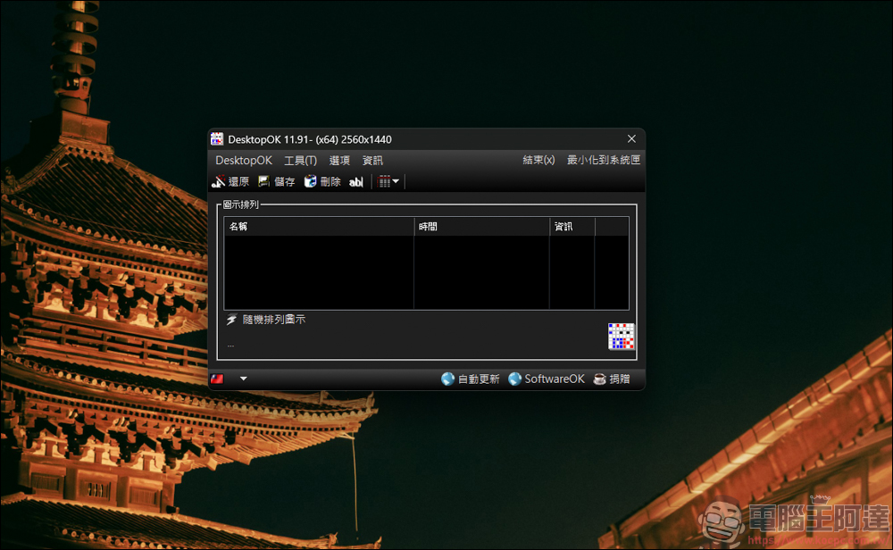
Task: Click the language flag icon
Action: 217,379
